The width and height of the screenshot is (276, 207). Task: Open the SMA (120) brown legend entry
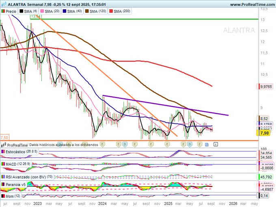(x=95, y=11)
